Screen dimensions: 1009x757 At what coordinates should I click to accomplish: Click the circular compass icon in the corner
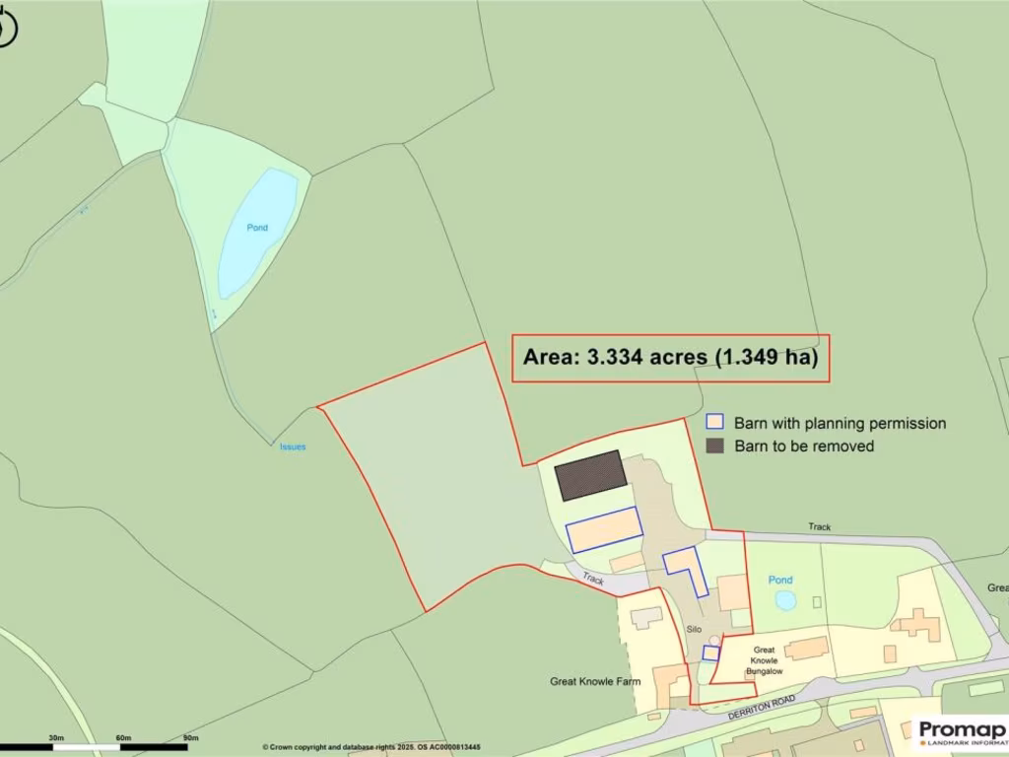coord(6,30)
